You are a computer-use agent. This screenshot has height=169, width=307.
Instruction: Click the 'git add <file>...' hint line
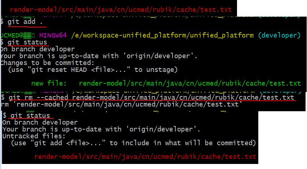coord(133,143)
